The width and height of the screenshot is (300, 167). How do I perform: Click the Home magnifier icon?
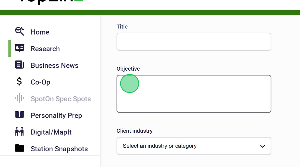click(20, 31)
